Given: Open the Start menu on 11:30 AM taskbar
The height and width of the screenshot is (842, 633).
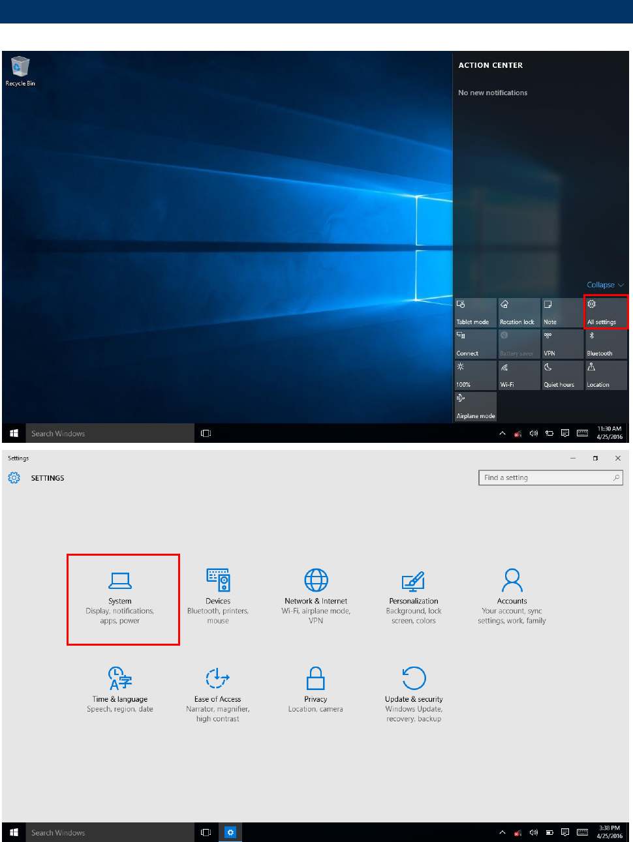Looking at the screenshot, I should (14, 433).
